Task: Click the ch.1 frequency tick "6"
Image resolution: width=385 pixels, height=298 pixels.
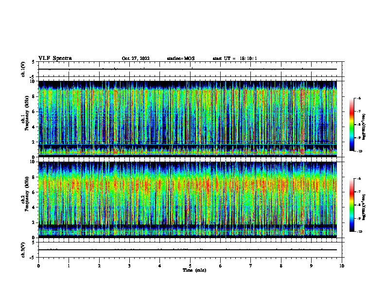Action: point(35,112)
